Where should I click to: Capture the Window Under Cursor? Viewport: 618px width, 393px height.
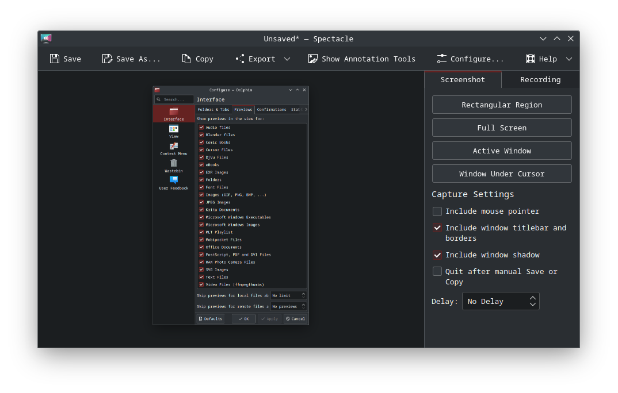click(502, 174)
